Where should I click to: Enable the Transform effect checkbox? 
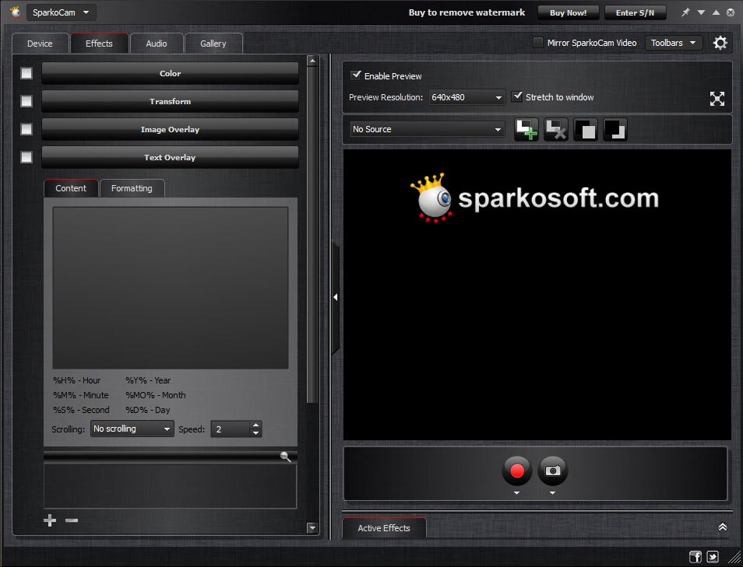click(x=26, y=101)
